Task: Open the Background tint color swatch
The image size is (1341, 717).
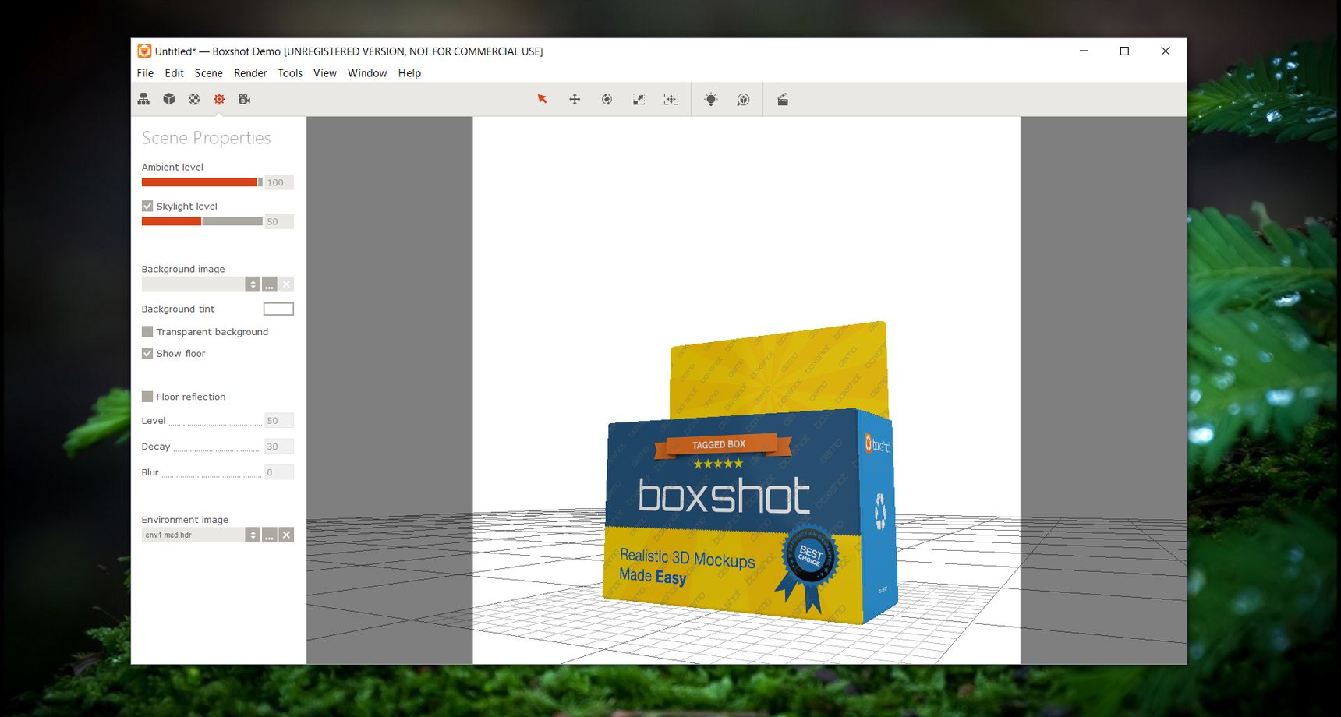Action: click(x=278, y=309)
